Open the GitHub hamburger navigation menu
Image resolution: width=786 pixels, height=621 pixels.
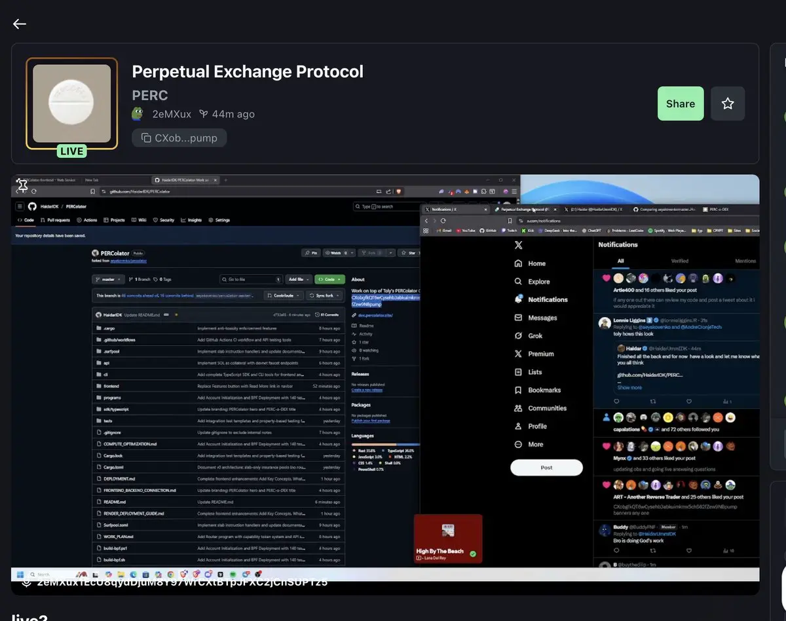tap(20, 206)
